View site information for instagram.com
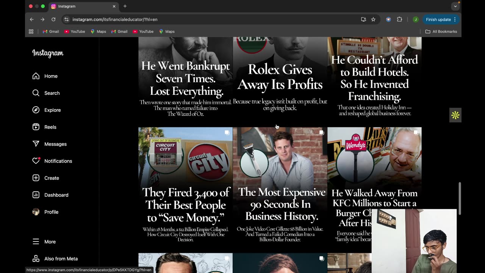Viewport: 485px width, 273px height. point(66,19)
